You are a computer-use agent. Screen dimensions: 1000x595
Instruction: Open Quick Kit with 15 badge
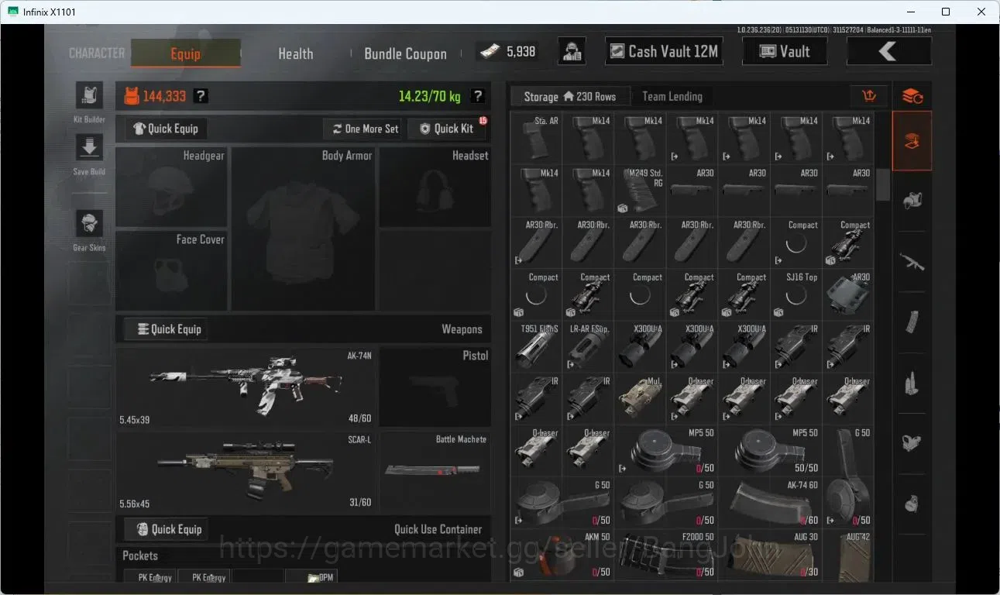447,129
